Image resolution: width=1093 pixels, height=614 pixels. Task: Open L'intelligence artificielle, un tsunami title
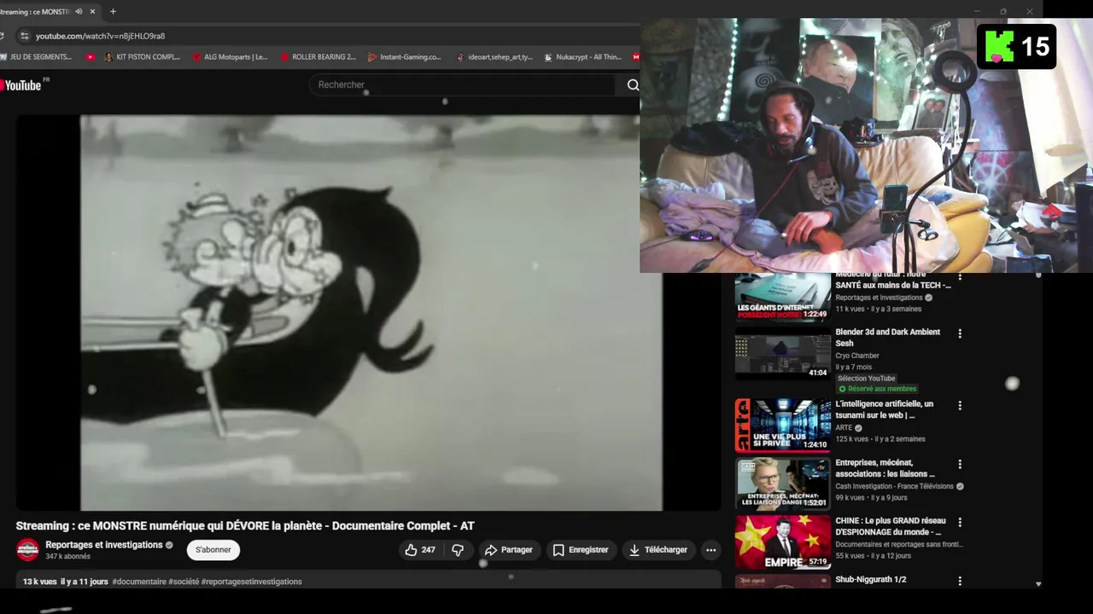tap(885, 409)
